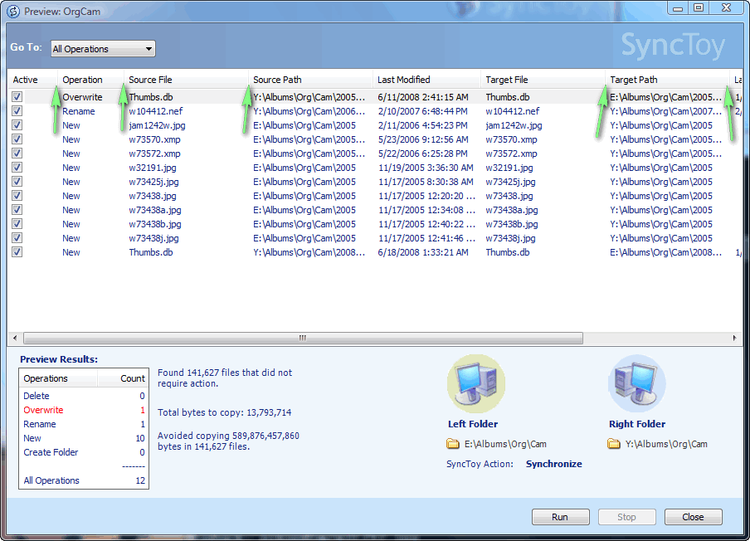
Task: Click the Count column header in results
Action: 123,378
